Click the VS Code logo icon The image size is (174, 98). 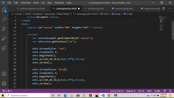coord(3,2)
